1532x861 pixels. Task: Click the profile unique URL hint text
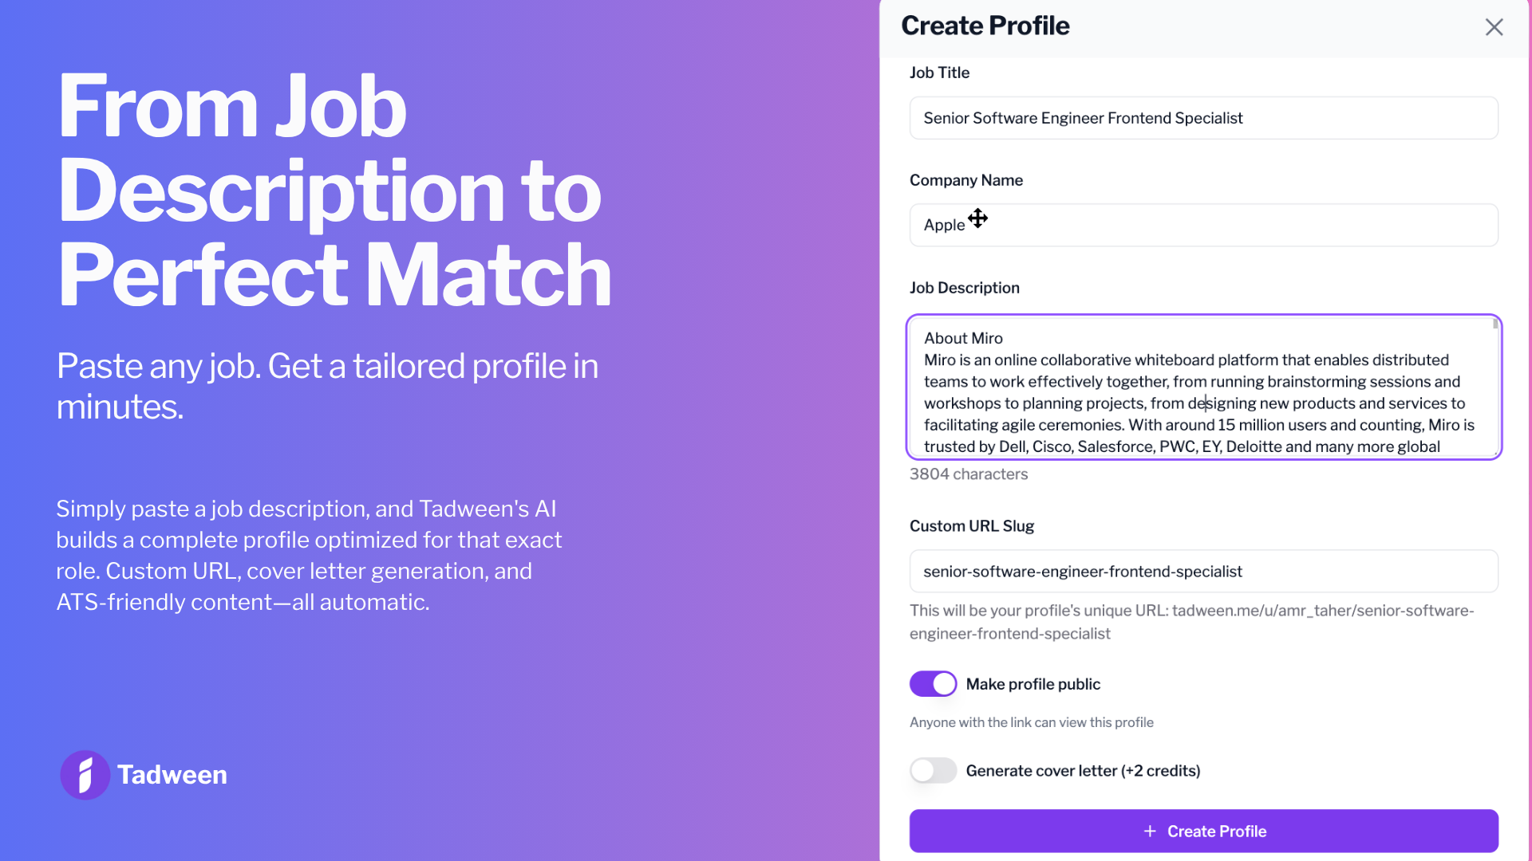(x=1191, y=622)
